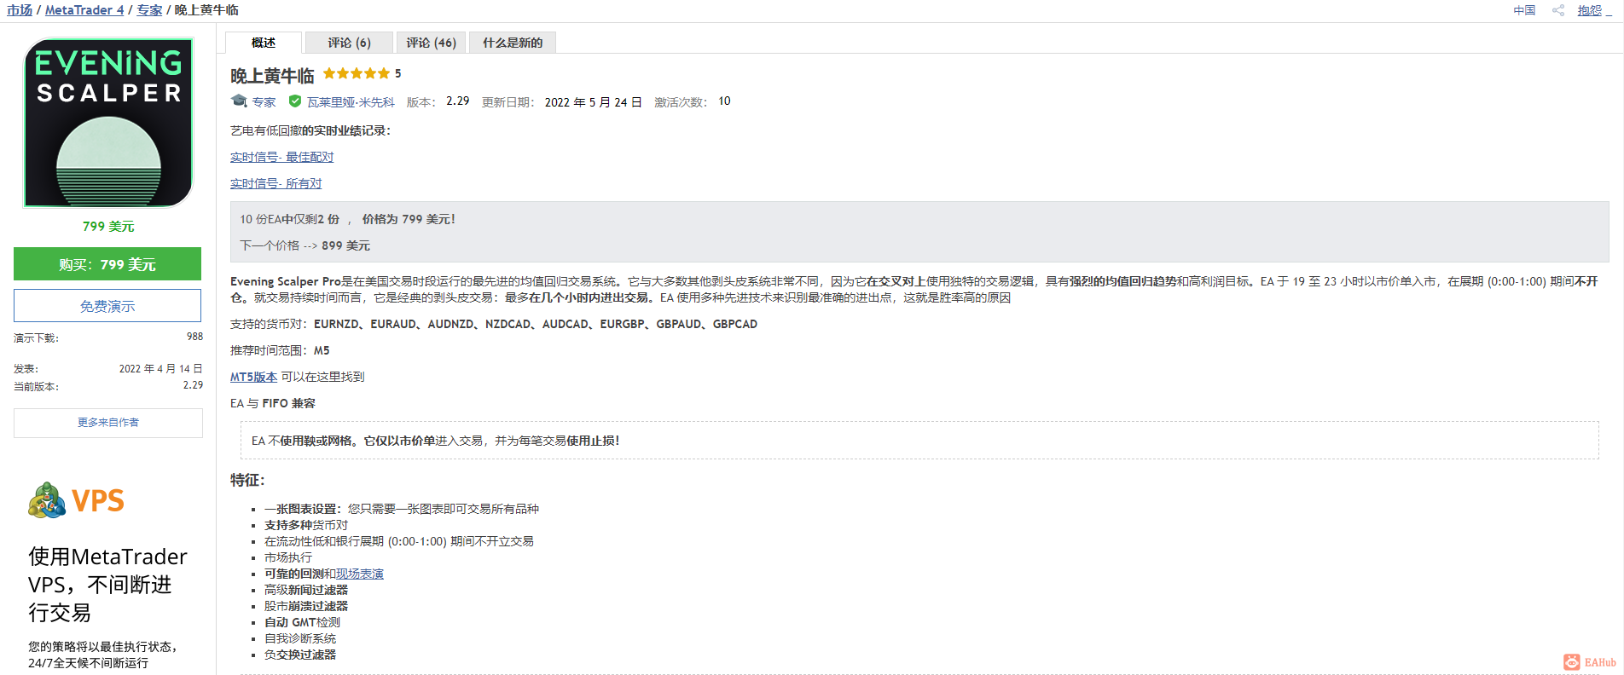This screenshot has width=1624, height=675.
Task: Open author 瓦莱里娅·米先科's profile
Action: (351, 102)
